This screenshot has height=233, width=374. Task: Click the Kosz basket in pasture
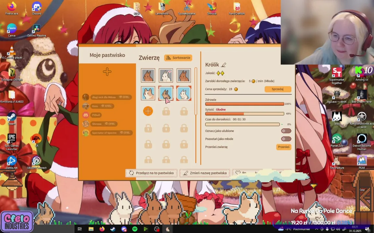click(x=364, y=197)
